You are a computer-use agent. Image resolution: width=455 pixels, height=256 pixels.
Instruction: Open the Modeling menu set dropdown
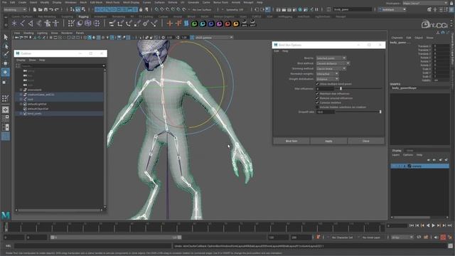click(14, 9)
